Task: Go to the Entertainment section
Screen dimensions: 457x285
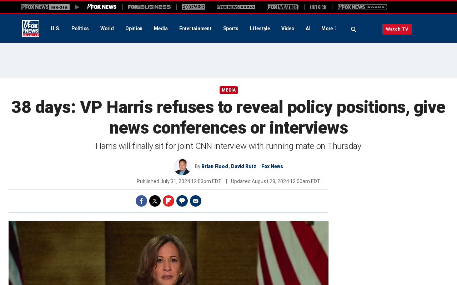Action: click(195, 28)
